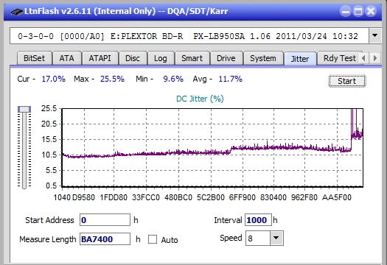The width and height of the screenshot is (387, 265).
Task: Click the Start Address input field
Action: 105,220
